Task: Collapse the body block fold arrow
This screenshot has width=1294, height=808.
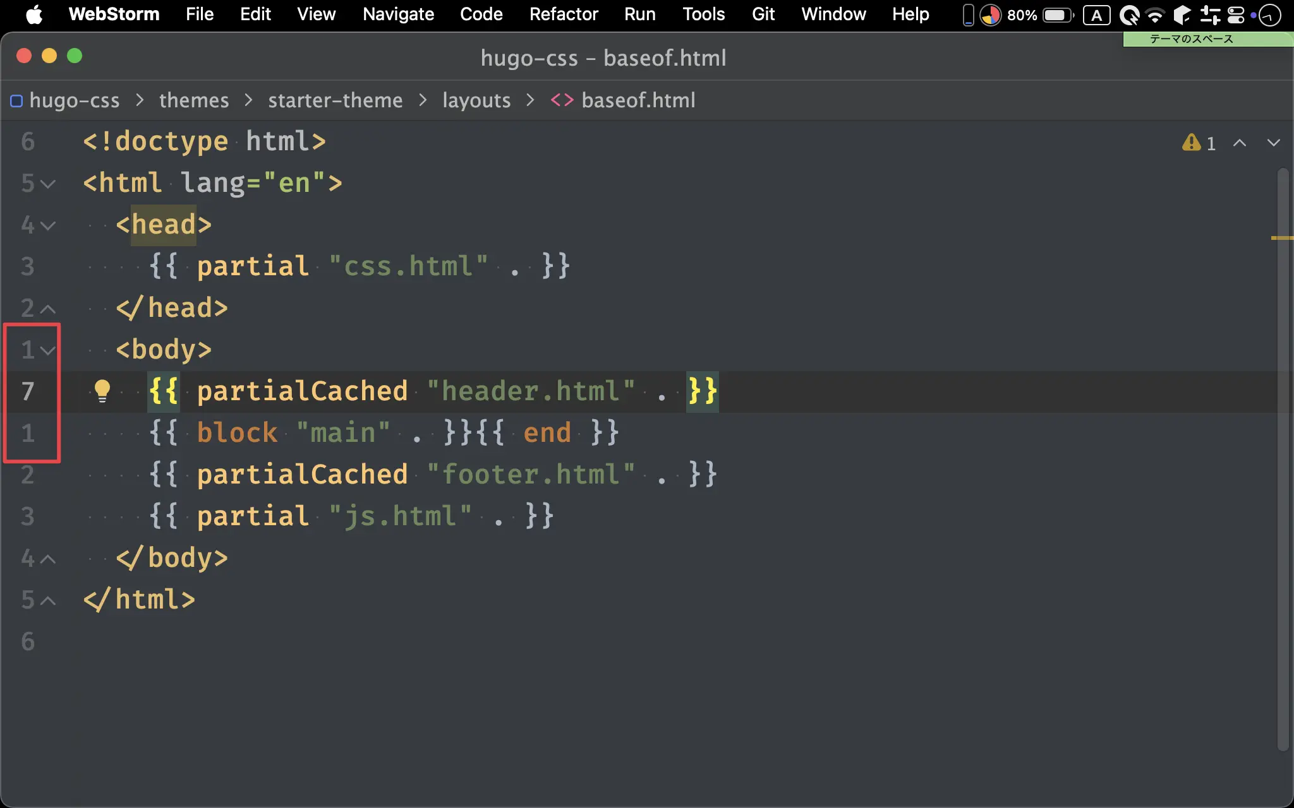Action: coord(48,350)
